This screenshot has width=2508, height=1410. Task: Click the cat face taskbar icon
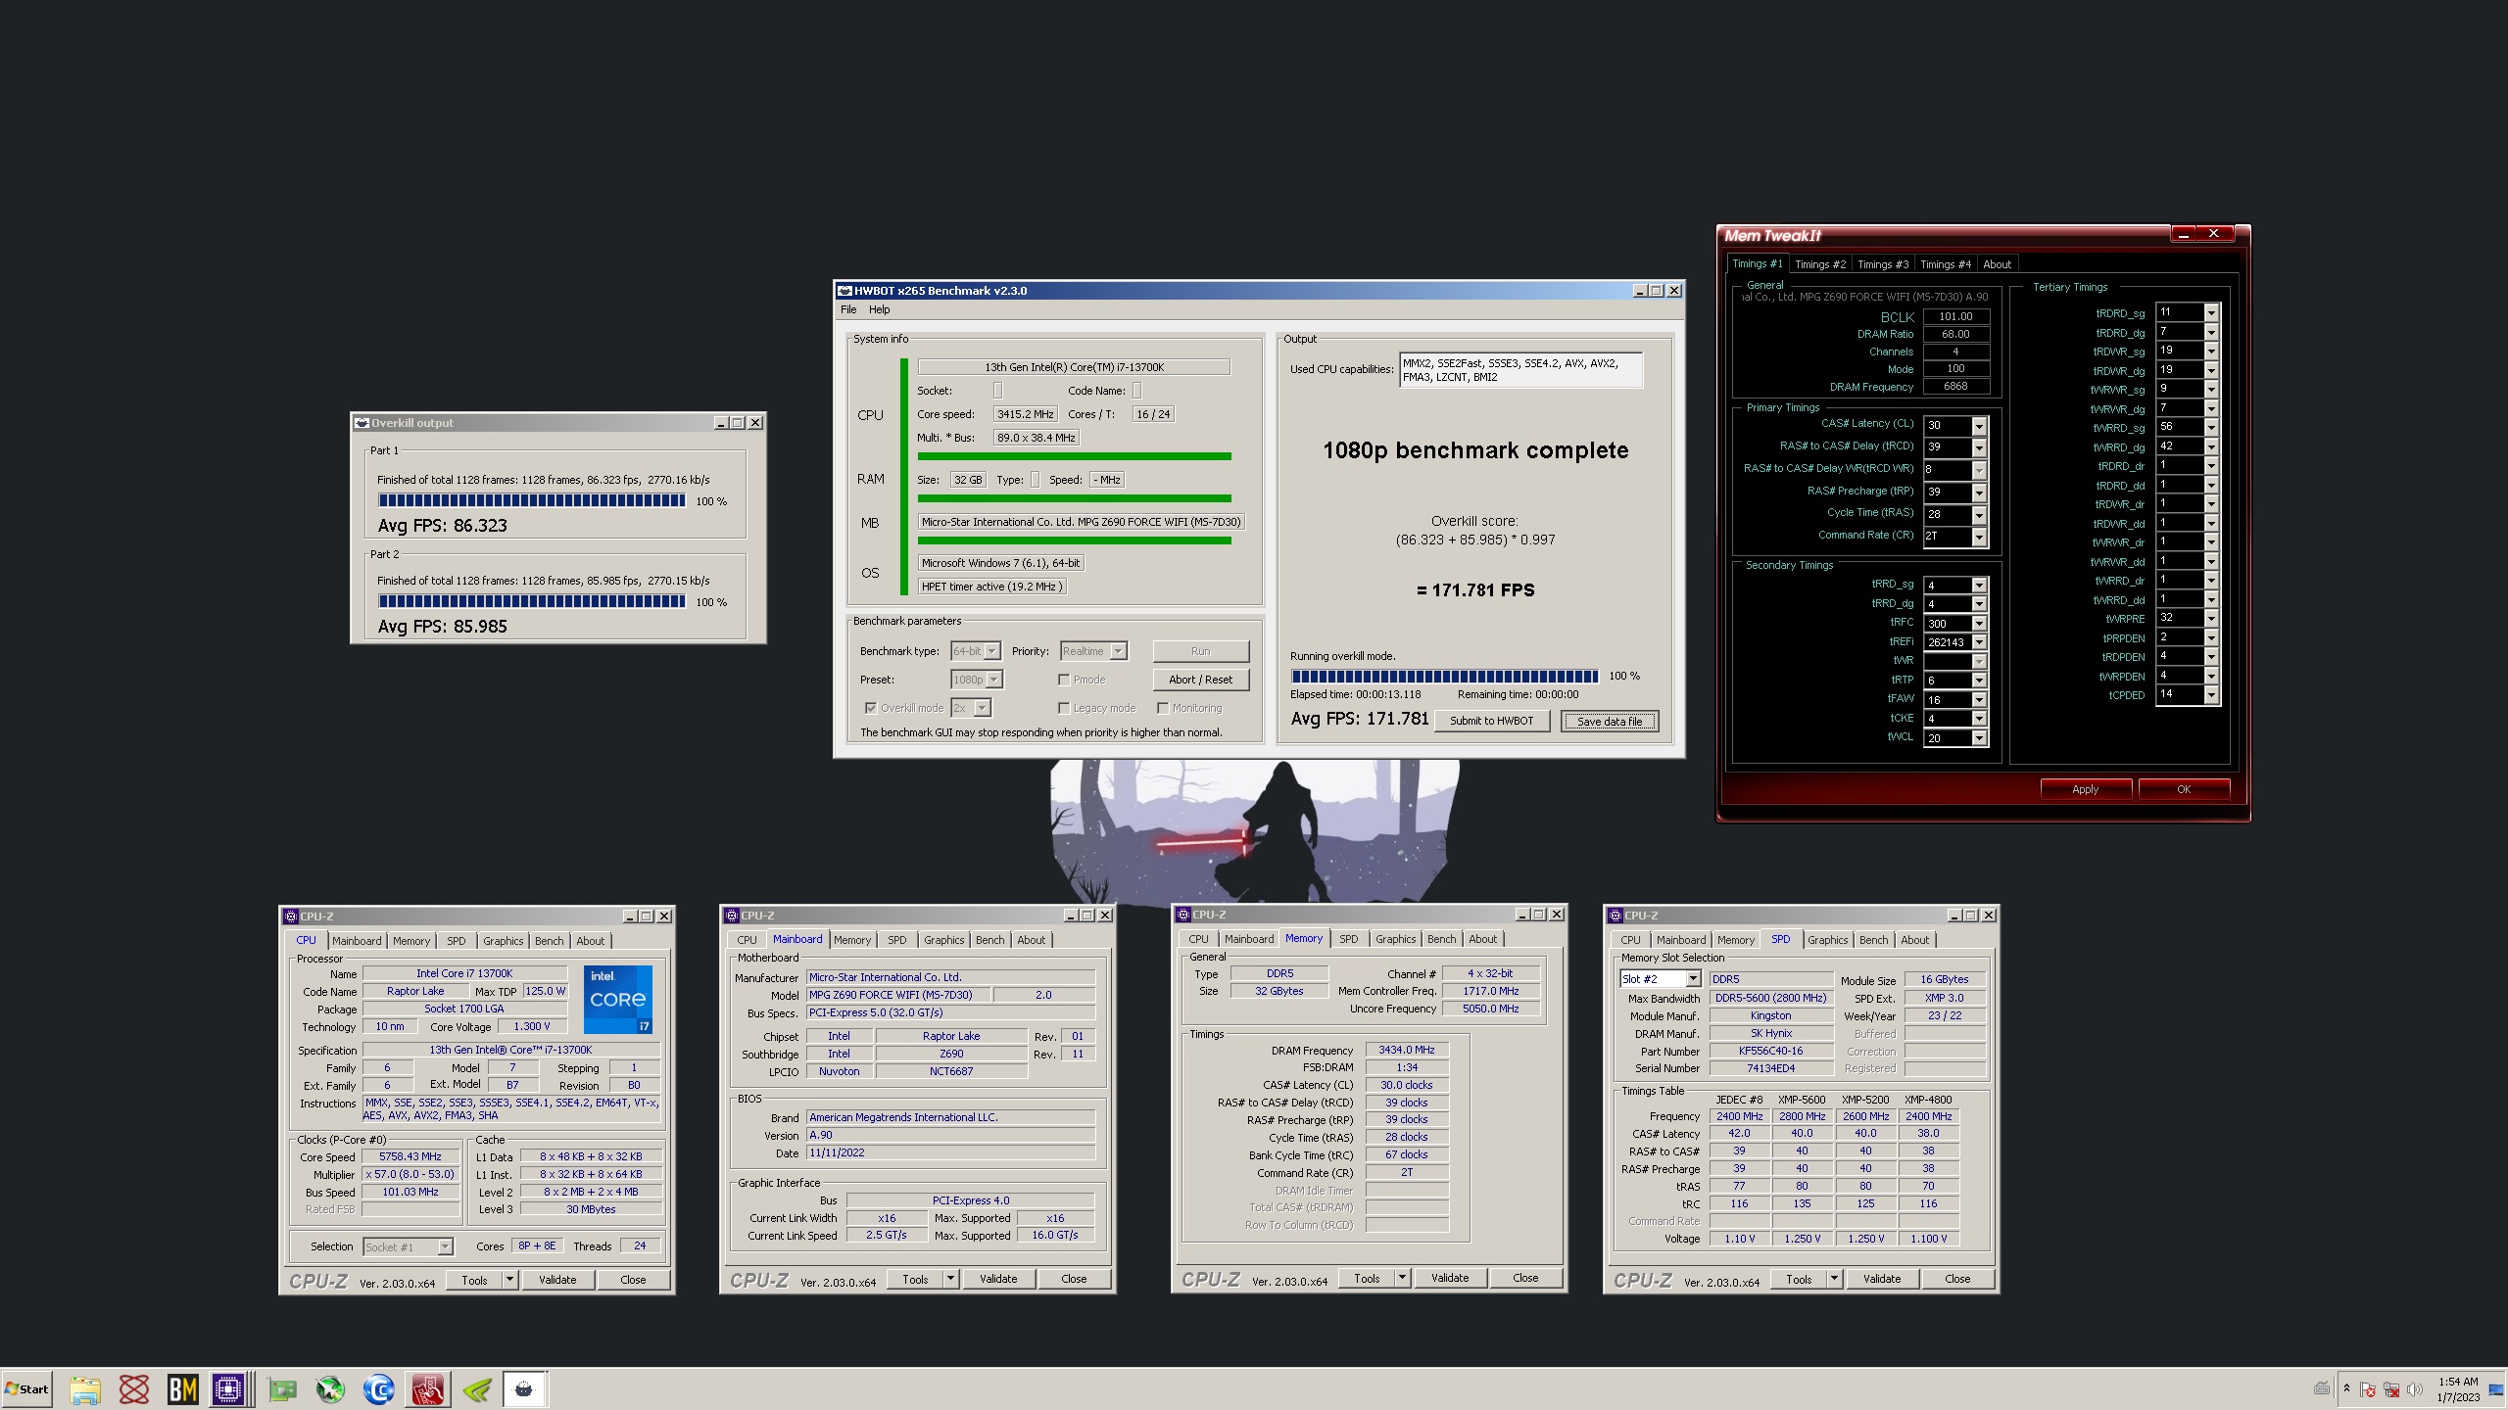[525, 1388]
